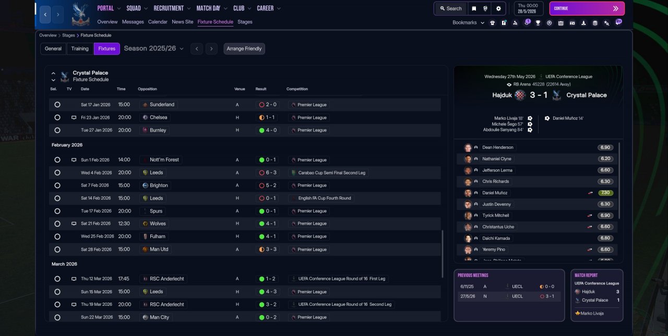This screenshot has width=668, height=336.
Task: Click Daniel Muñoz's 7.30 rating
Action: pyautogui.click(x=605, y=193)
